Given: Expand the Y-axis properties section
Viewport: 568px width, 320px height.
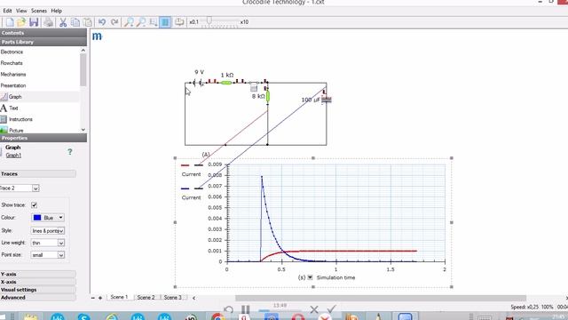Looking at the screenshot, I should [x=38, y=274].
